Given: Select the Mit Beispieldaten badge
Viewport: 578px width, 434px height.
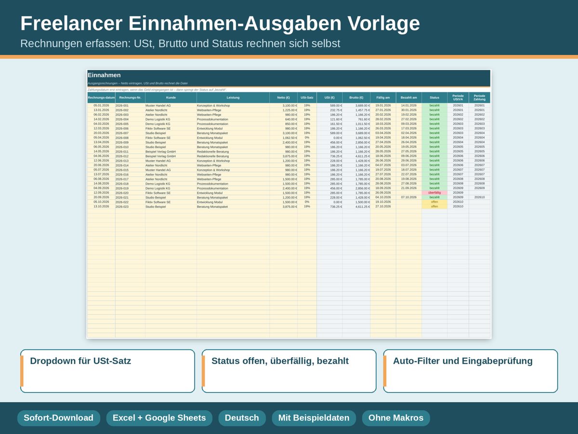Looking at the screenshot, I should [314, 418].
